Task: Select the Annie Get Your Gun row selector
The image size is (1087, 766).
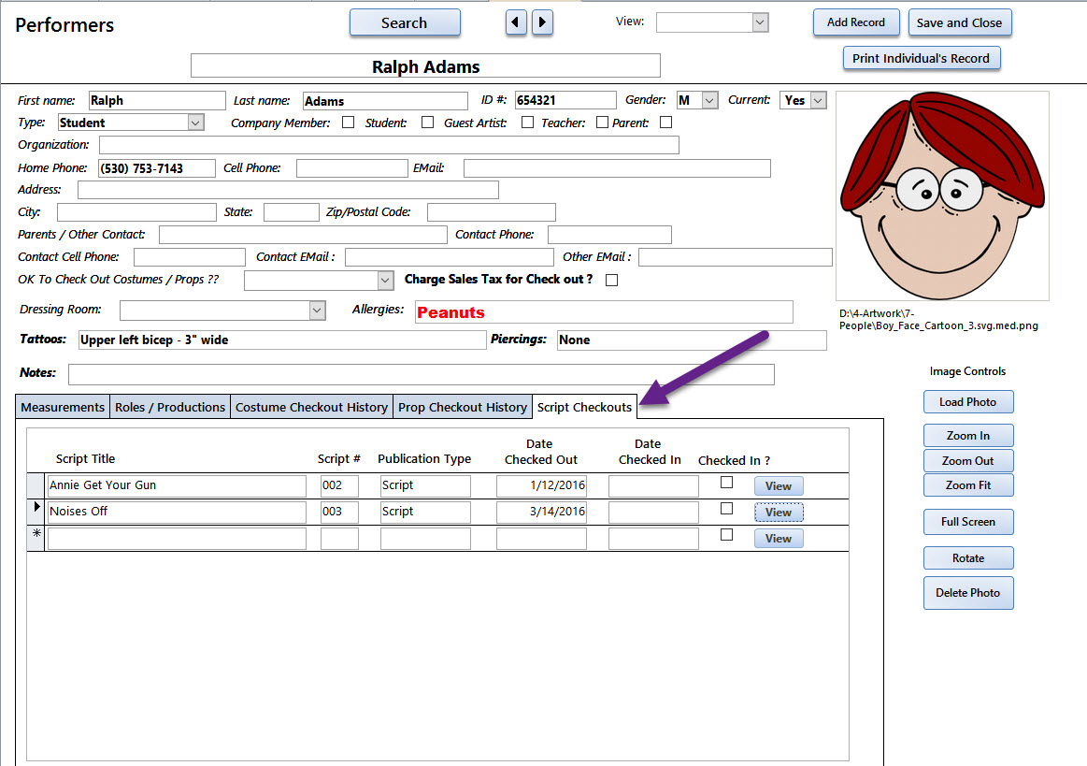Action: click(x=36, y=485)
